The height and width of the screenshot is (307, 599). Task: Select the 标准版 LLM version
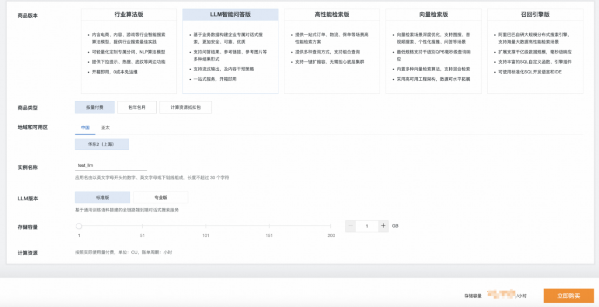tap(102, 197)
